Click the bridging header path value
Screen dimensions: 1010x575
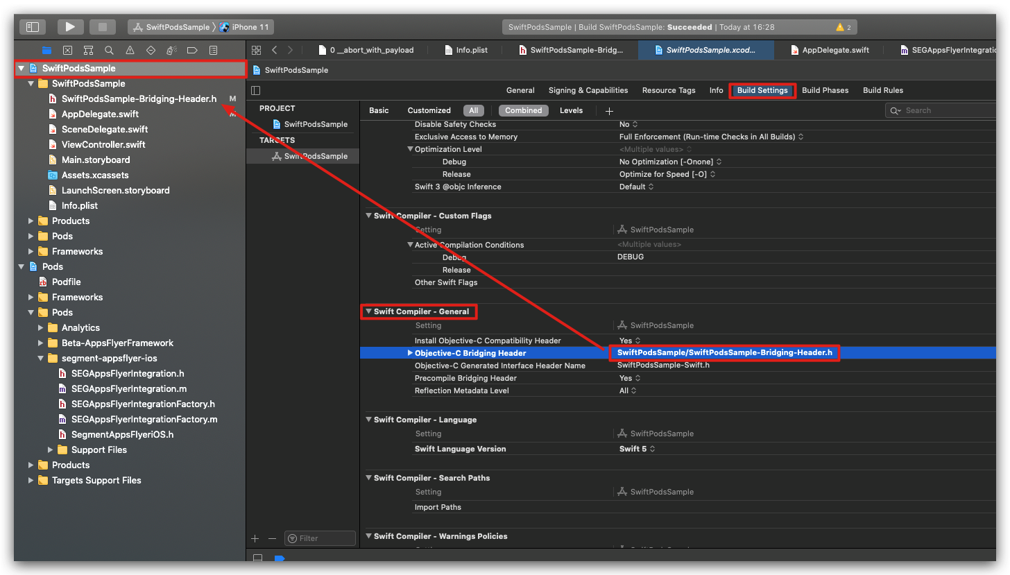pos(724,353)
